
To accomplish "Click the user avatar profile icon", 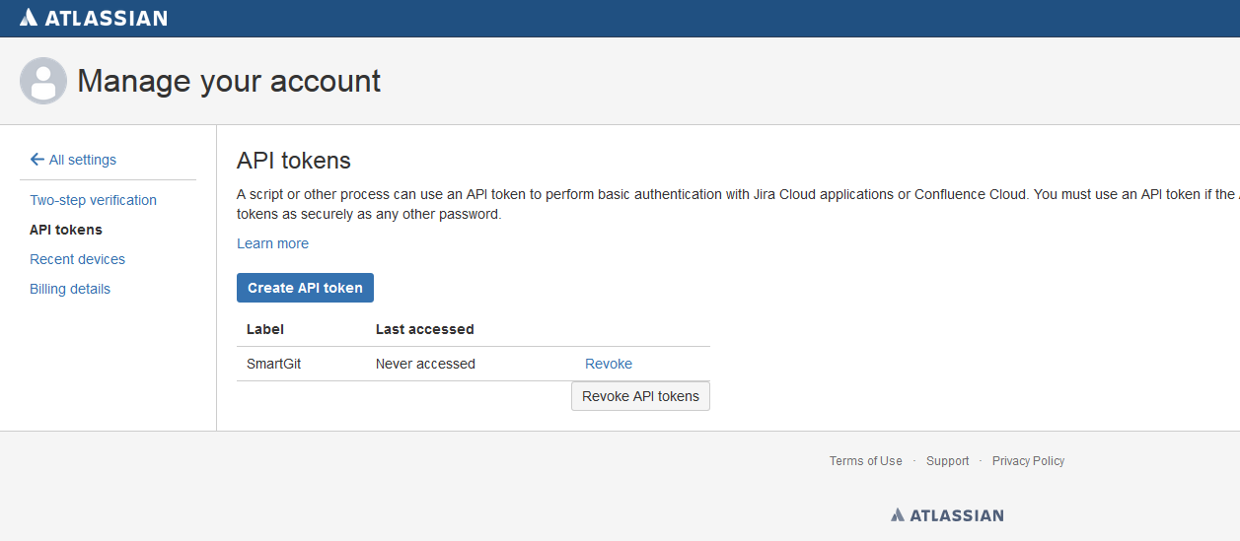I will point(43,81).
